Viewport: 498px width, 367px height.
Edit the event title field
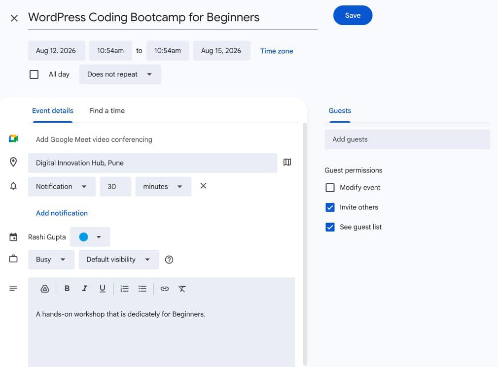173,17
